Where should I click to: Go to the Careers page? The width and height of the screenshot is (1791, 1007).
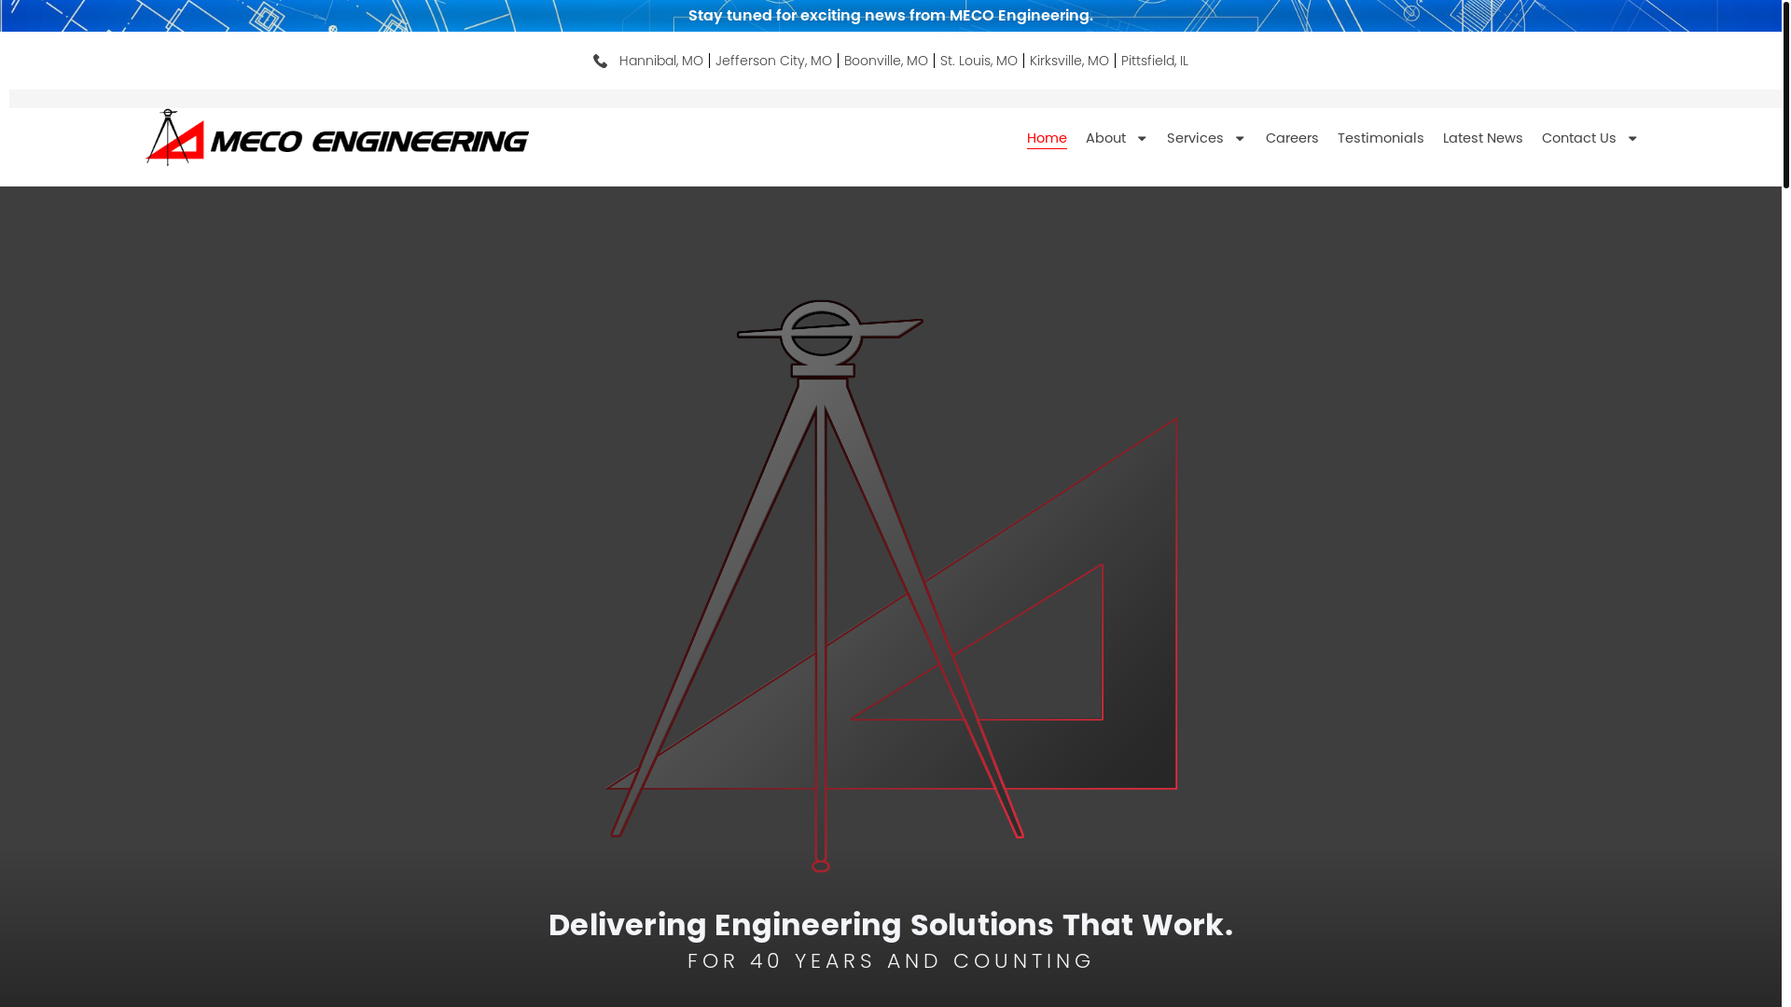coord(1292,138)
